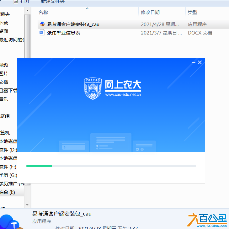Click the 应用程序 type cell in file list

pos(197,24)
